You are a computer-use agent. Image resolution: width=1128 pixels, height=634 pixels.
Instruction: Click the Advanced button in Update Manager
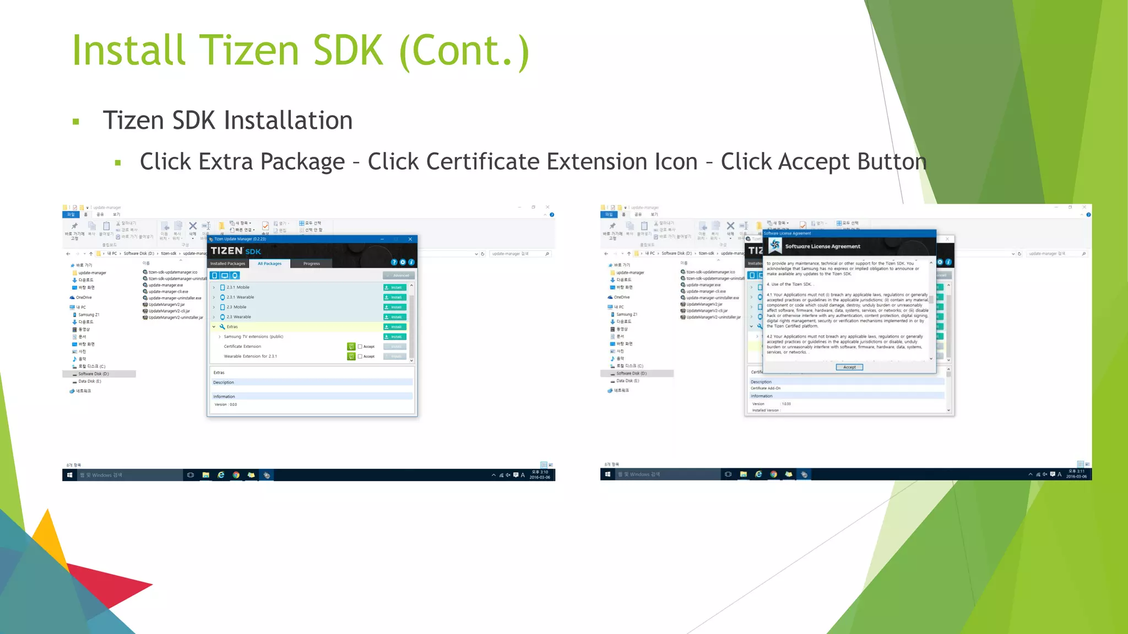tap(399, 275)
